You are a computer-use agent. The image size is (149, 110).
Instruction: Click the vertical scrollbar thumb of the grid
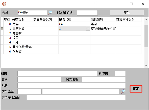146,36
